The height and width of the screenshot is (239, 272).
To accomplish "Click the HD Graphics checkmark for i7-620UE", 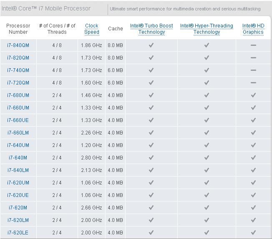I will 253,195.
